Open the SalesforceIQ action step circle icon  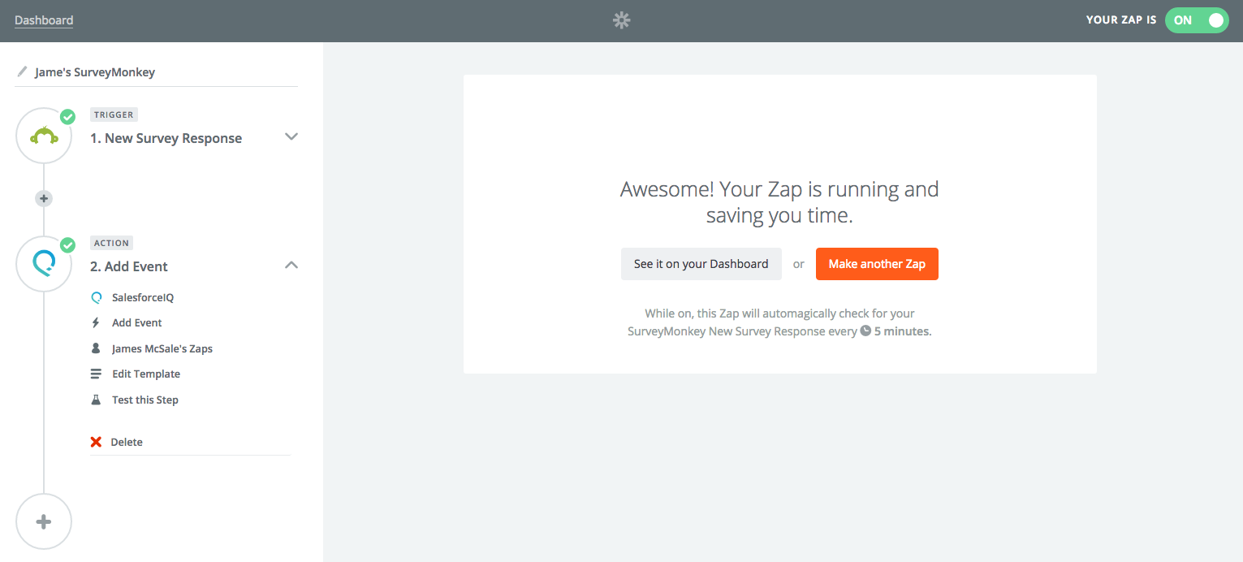(x=44, y=264)
